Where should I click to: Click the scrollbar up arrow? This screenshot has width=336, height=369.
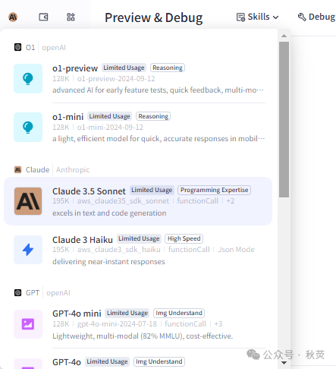point(284,36)
